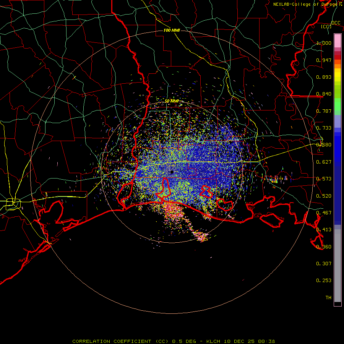Click the 0.840 scale value
Viewport: 344px width, 344px height.
[324, 94]
